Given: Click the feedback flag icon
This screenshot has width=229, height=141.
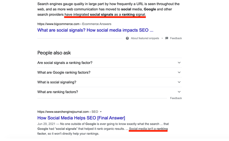Looking at the screenshot, I should point(167,38).
